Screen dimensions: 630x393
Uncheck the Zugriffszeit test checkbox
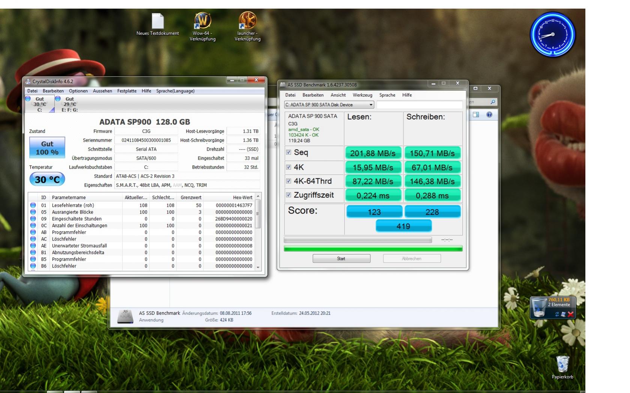[x=289, y=195]
